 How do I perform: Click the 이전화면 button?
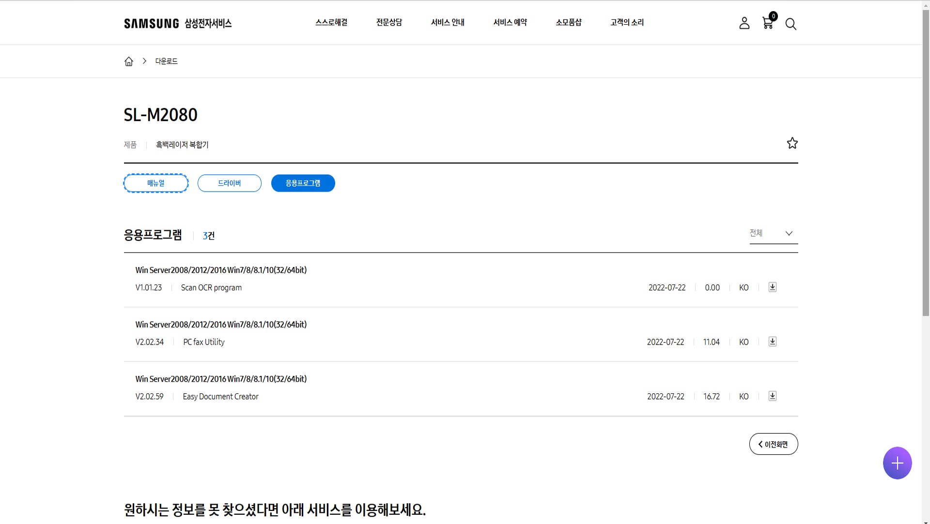(774, 444)
